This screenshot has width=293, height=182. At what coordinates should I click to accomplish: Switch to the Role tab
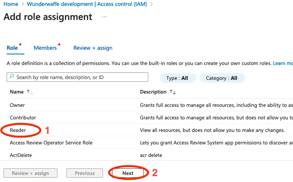click(12, 48)
